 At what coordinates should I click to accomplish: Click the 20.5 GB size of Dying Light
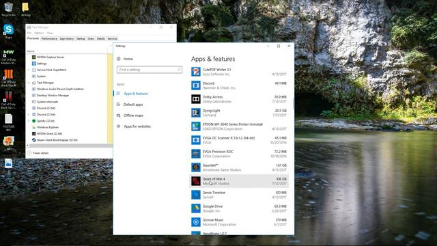281,111
